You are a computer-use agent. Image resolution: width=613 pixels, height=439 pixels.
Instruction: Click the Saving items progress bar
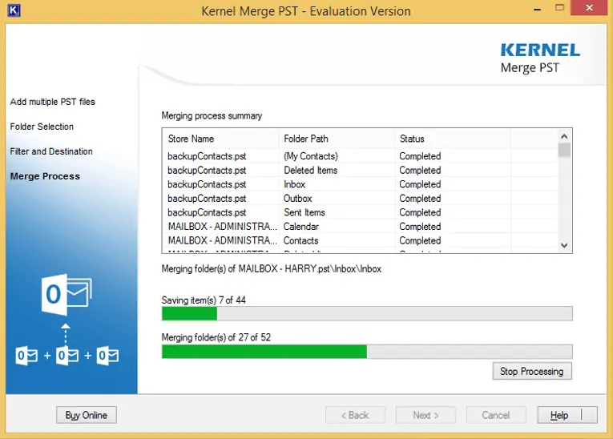click(367, 313)
